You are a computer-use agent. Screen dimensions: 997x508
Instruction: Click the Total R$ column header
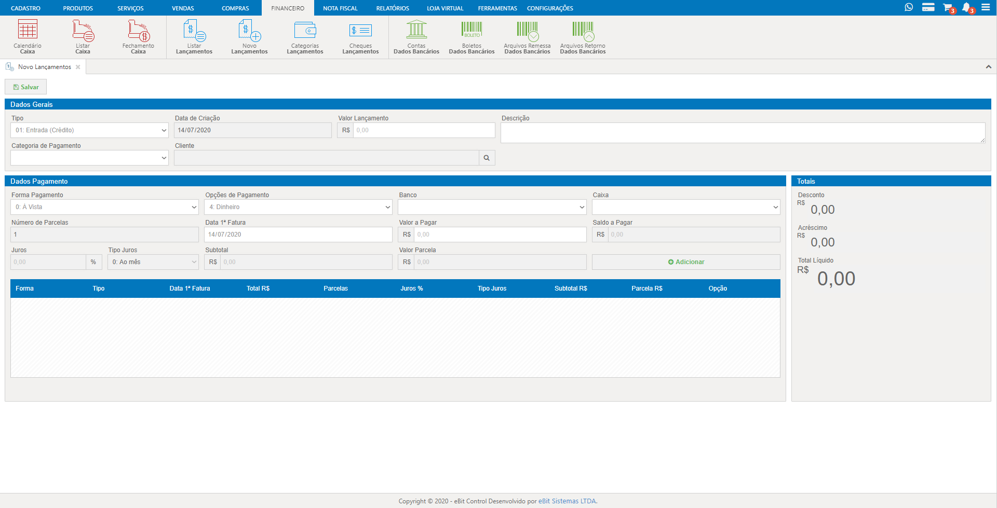tap(258, 289)
